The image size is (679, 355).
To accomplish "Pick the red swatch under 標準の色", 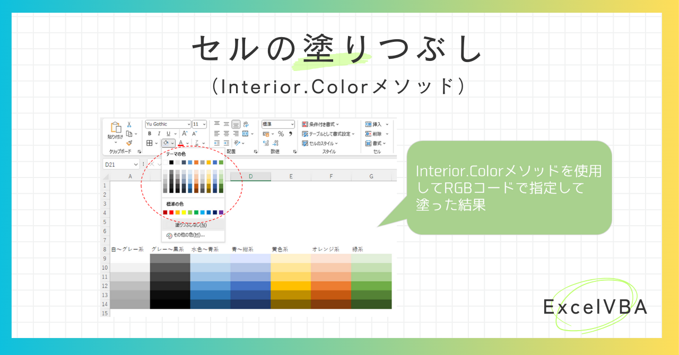I will coord(171,212).
